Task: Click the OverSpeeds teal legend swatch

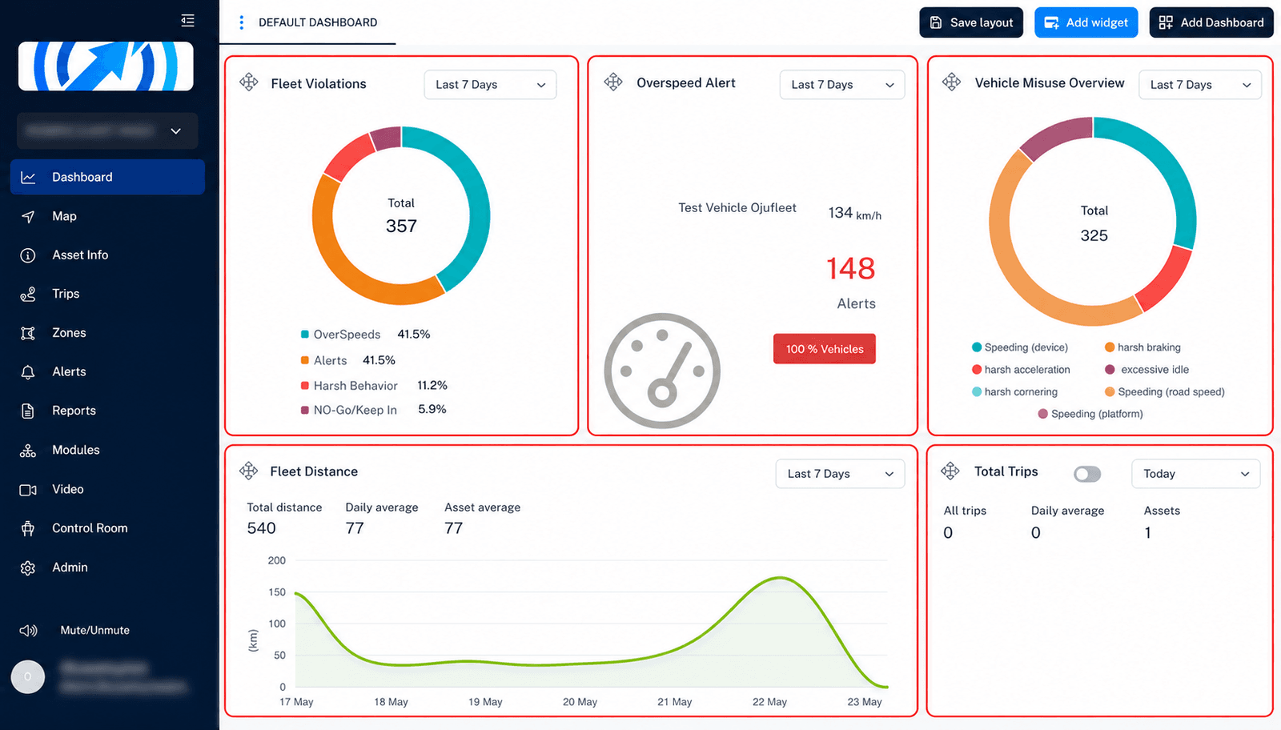Action: coord(305,334)
